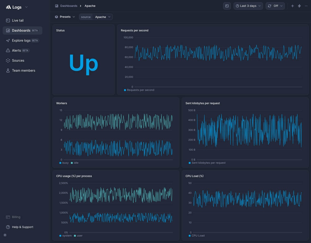Click inside the CPU Load (%) chart area

pyautogui.click(x=247, y=208)
